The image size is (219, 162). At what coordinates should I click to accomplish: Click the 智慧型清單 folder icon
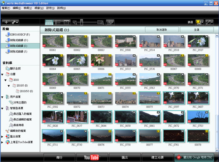[x=7, y=108]
